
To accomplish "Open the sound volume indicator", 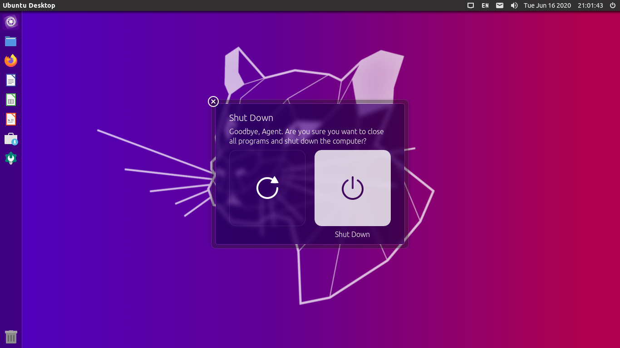I will (x=514, y=5).
